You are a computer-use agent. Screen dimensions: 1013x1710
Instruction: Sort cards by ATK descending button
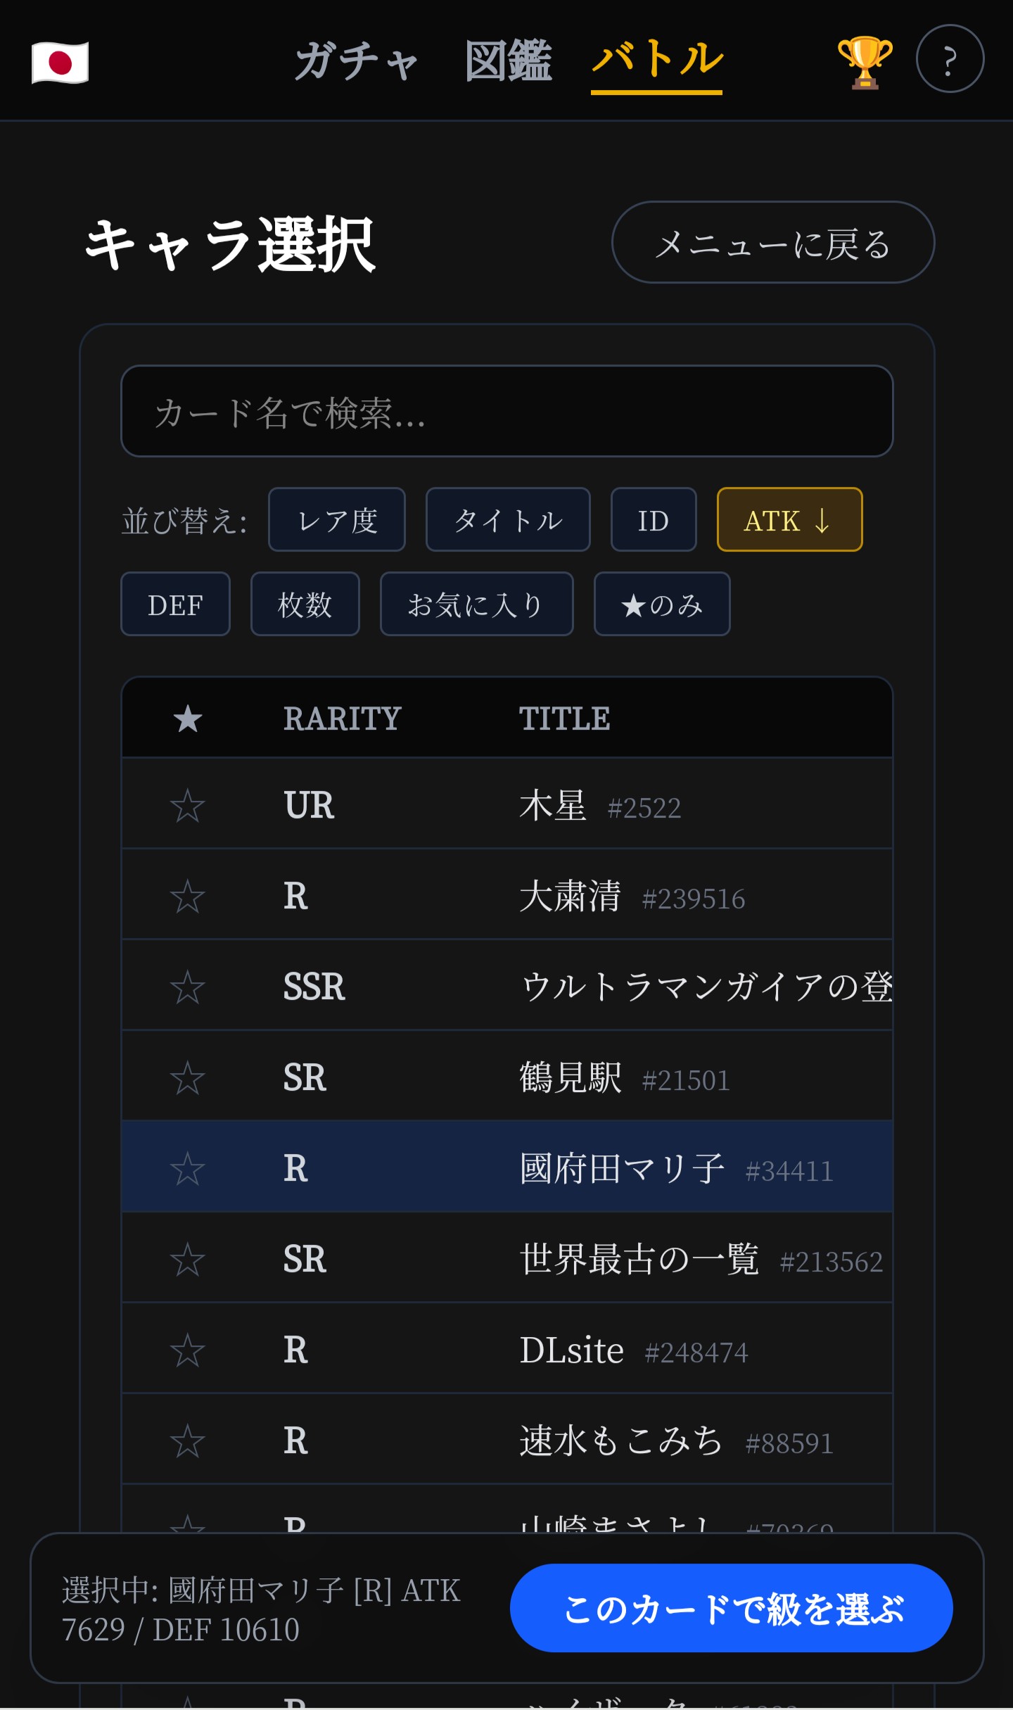point(789,520)
